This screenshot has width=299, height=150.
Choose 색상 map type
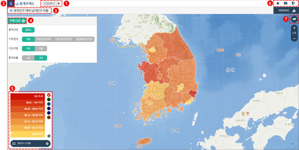(28, 49)
